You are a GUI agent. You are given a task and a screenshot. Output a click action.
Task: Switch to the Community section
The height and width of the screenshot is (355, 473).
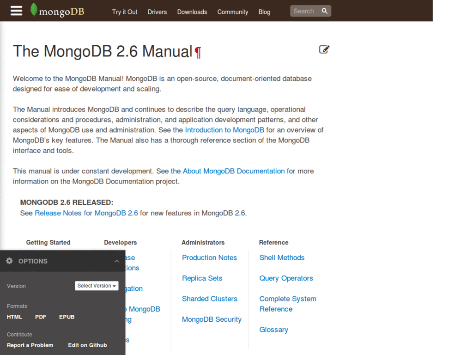tap(232, 12)
